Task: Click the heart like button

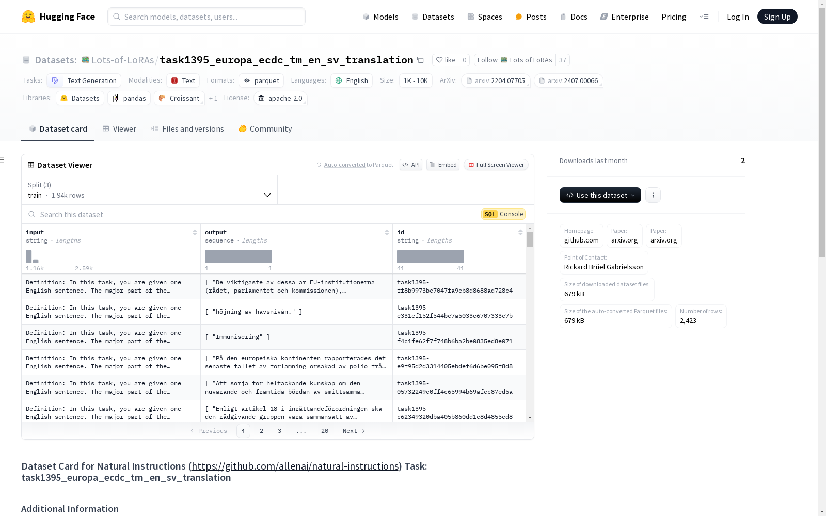Action: [x=446, y=60]
